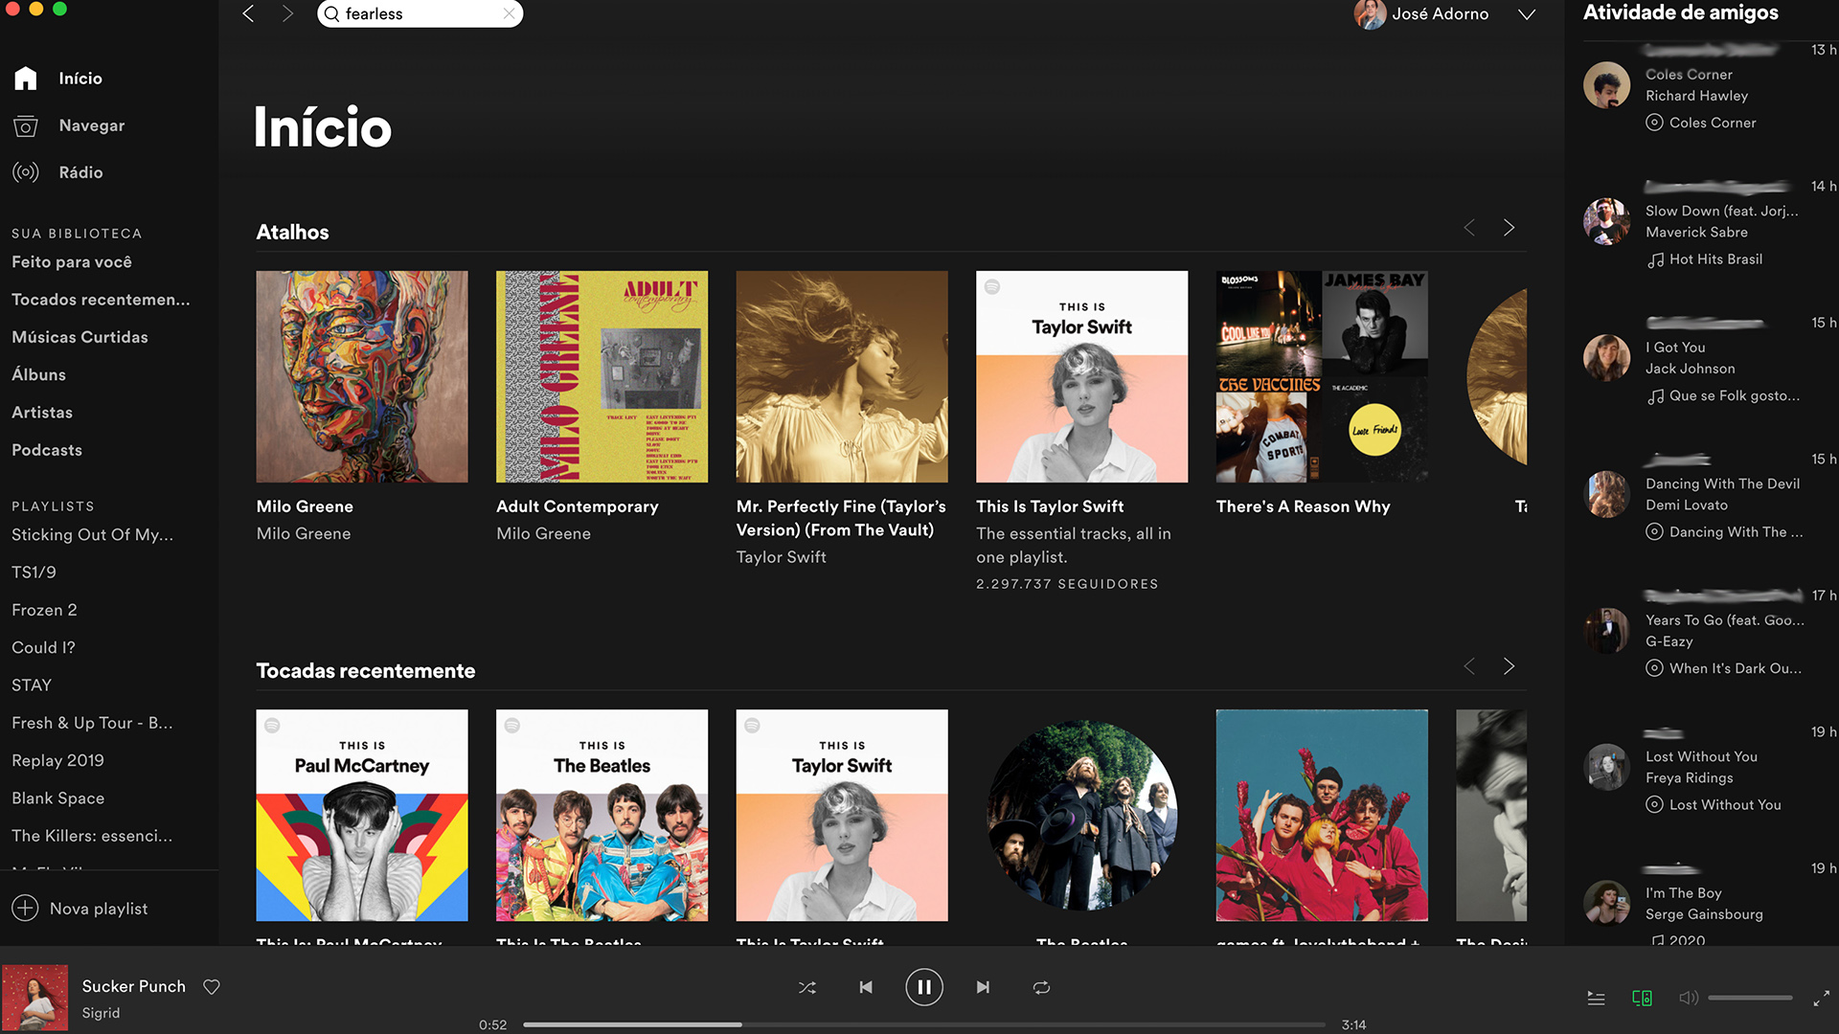Open This Is Paul McCartney cover
The height and width of the screenshot is (1034, 1839).
point(362,815)
